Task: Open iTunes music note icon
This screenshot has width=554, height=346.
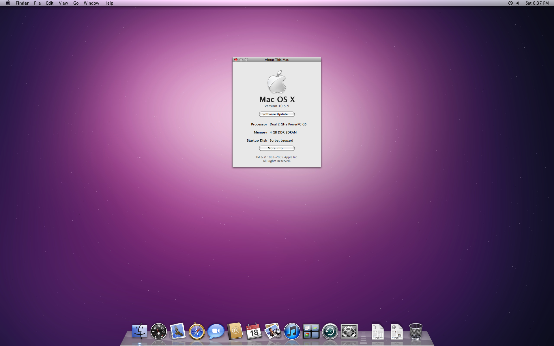Action: (x=292, y=331)
